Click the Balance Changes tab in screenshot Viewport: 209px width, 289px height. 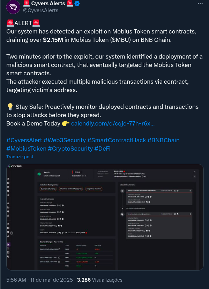click(46, 242)
